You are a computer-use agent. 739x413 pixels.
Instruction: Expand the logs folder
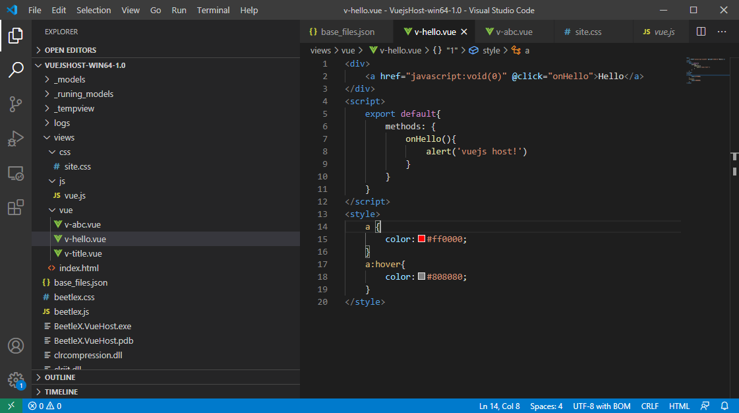pos(165,123)
